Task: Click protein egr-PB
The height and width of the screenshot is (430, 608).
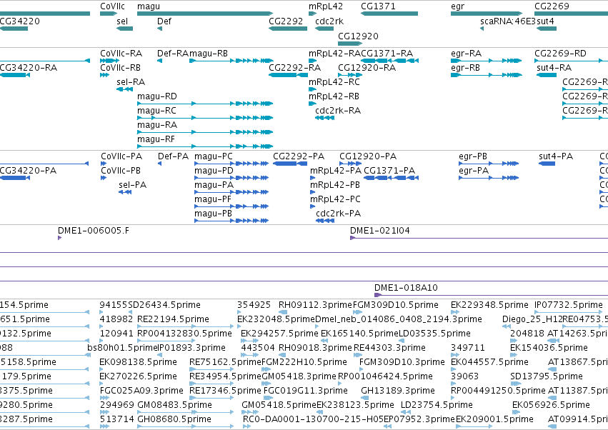Action: point(489,164)
